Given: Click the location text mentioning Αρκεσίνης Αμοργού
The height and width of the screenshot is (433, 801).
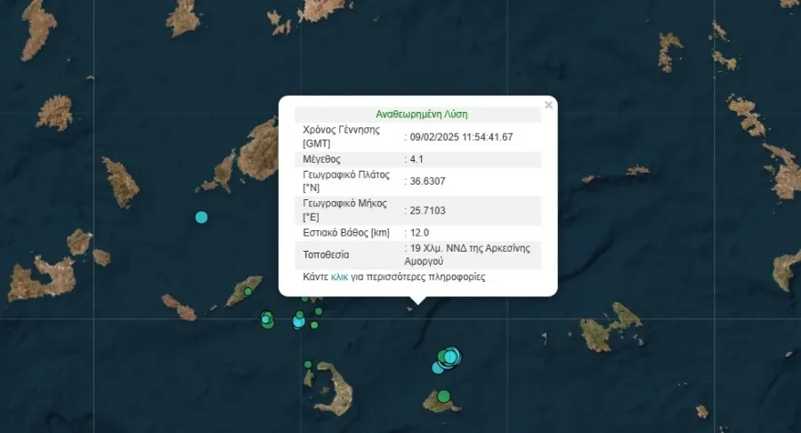Looking at the screenshot, I should tap(470, 254).
